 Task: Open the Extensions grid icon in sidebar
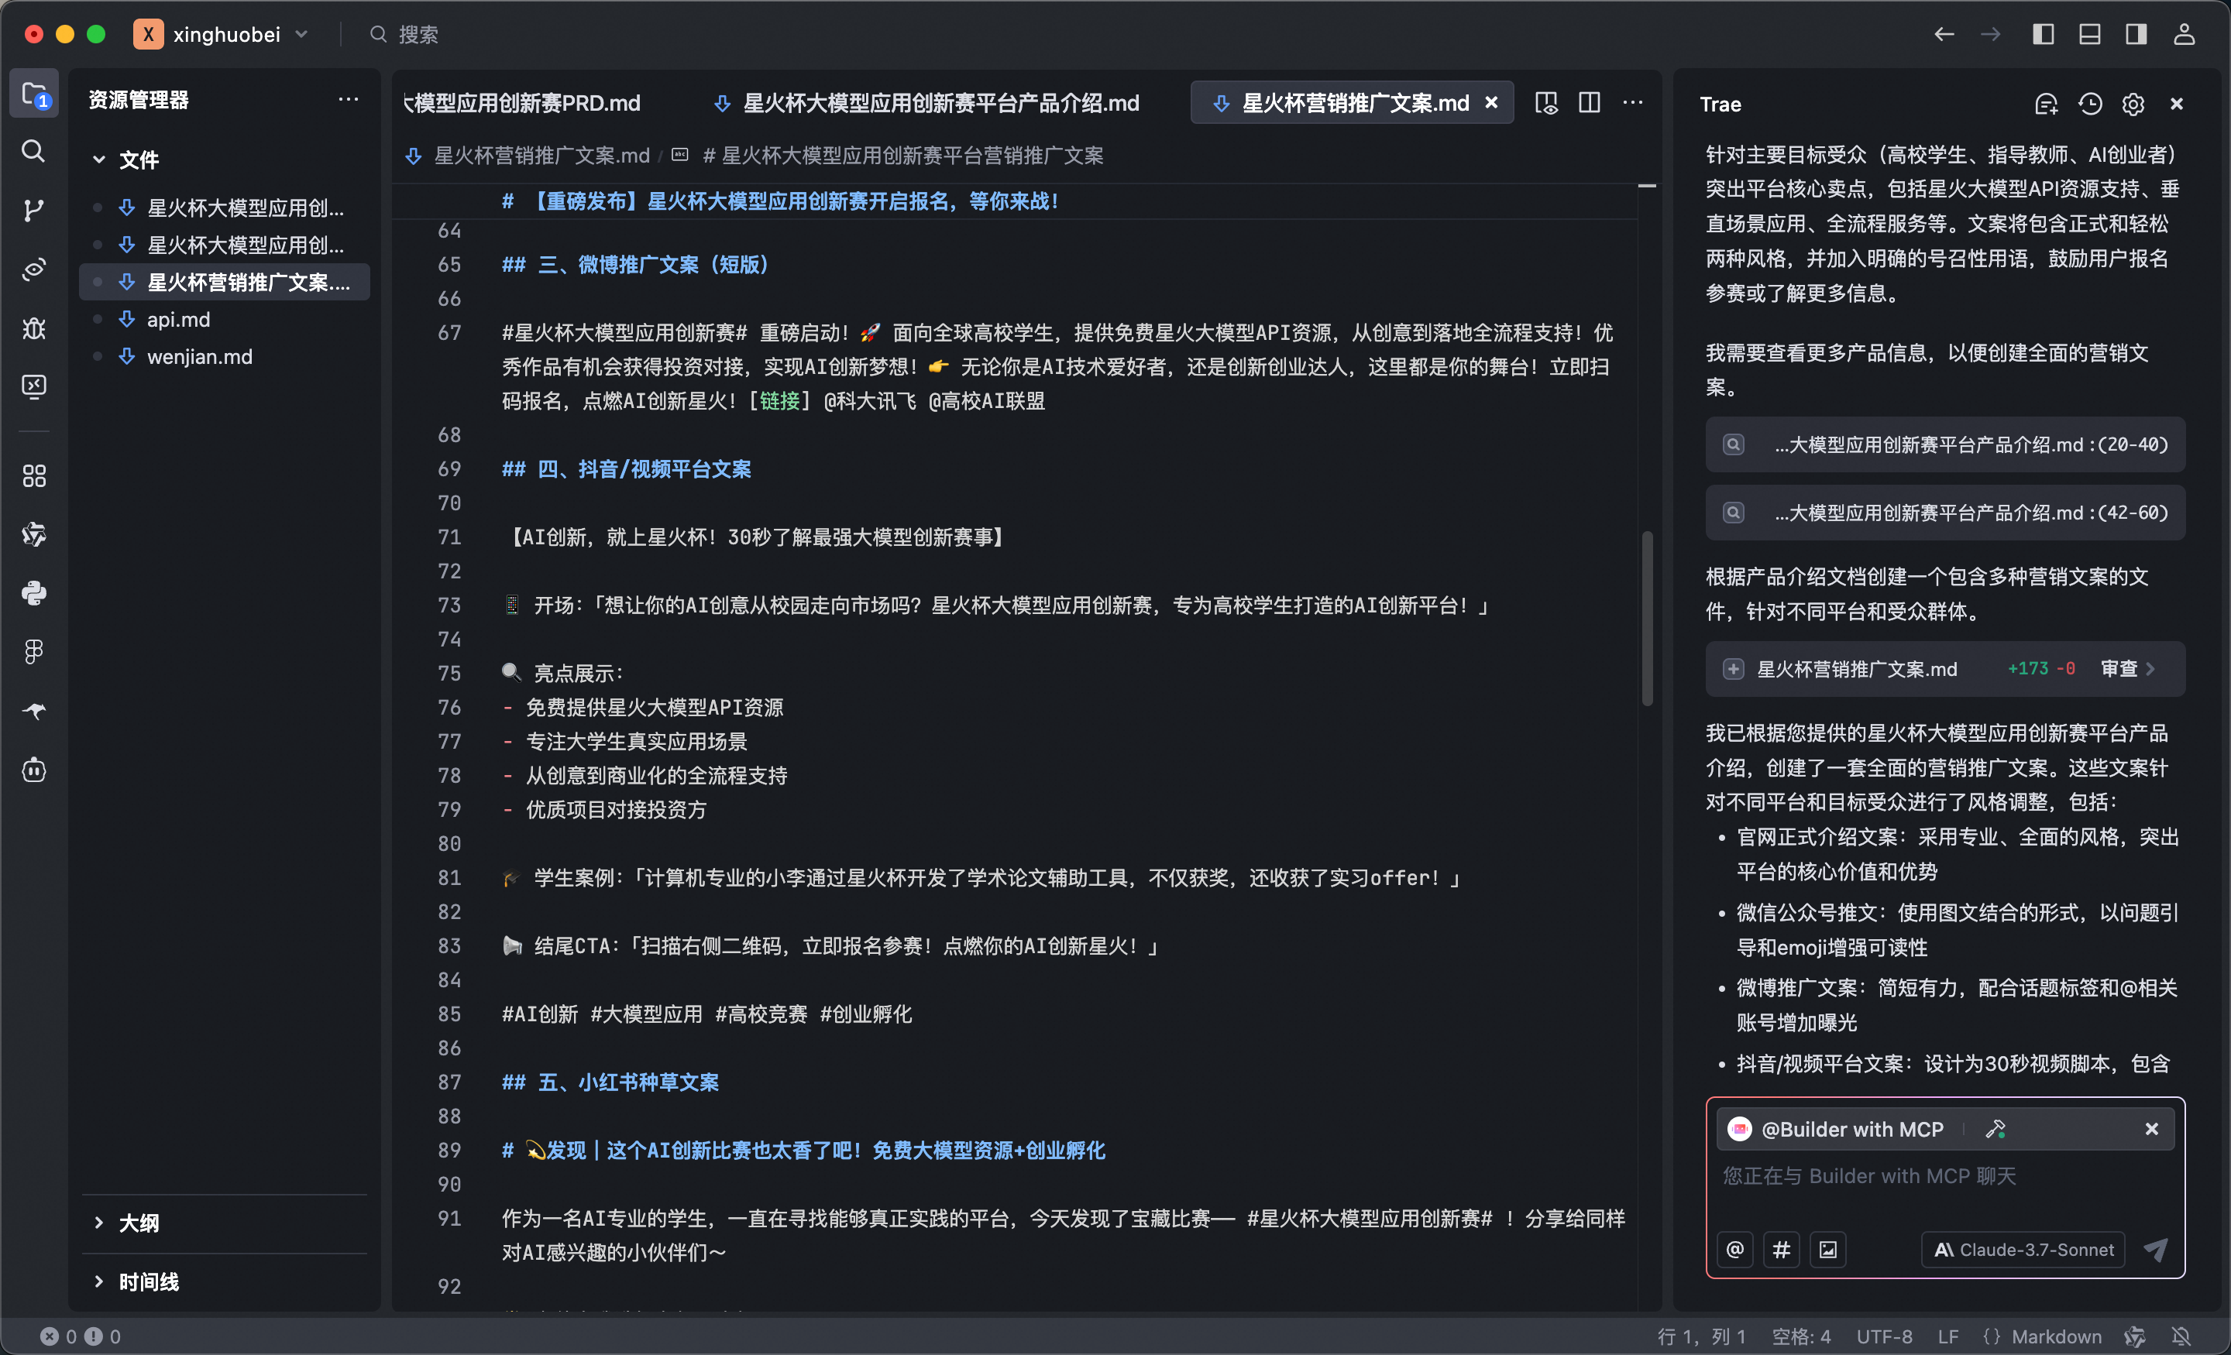[33, 476]
